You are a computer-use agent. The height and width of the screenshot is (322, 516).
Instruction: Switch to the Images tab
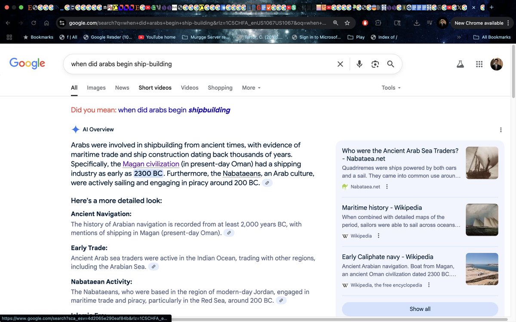(x=96, y=88)
